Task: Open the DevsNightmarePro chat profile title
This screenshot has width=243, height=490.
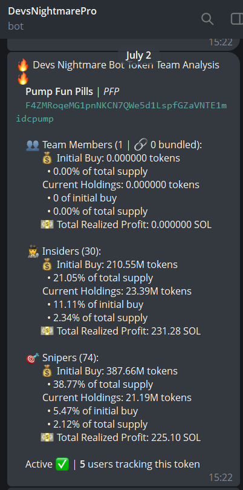Action: pos(52,11)
